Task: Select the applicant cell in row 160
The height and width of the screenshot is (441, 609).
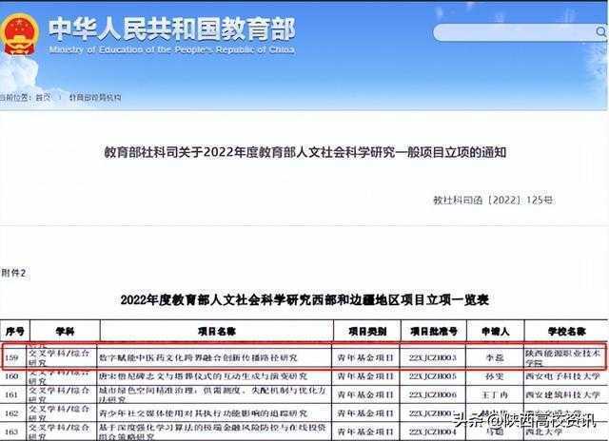Action: click(495, 376)
